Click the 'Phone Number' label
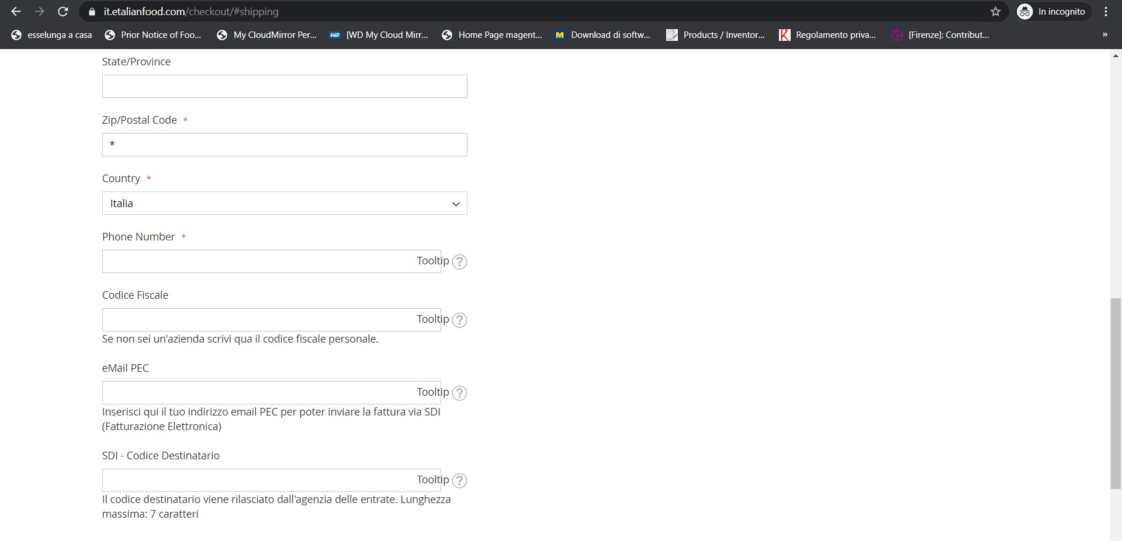The width and height of the screenshot is (1122, 541). (x=138, y=237)
